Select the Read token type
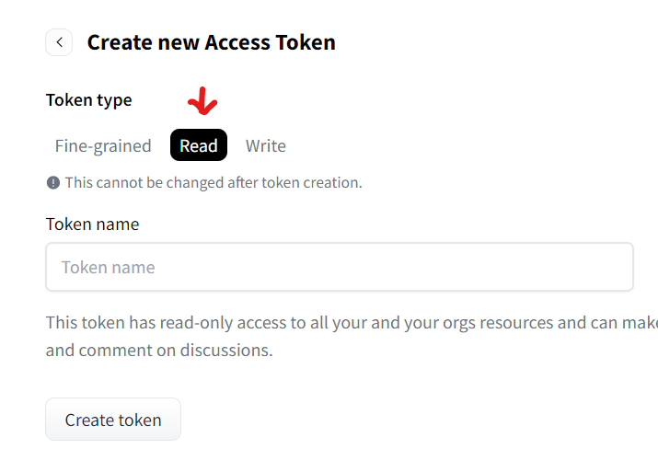This screenshot has width=658, height=449. (199, 145)
